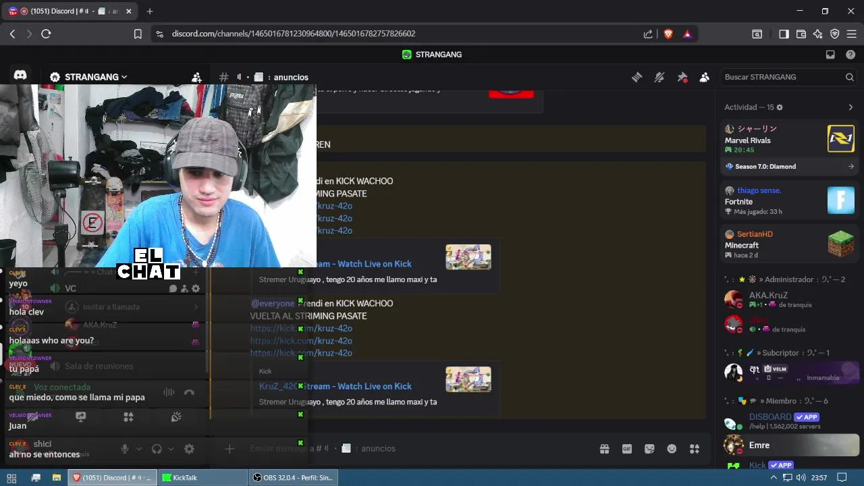The height and width of the screenshot is (486, 864).
Task: Switch to KickTalk in taskbar
Action: tap(202, 478)
